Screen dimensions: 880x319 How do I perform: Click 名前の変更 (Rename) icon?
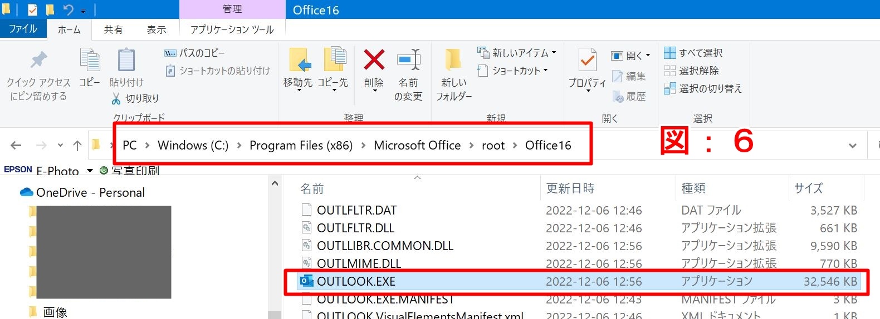pyautogui.click(x=408, y=60)
